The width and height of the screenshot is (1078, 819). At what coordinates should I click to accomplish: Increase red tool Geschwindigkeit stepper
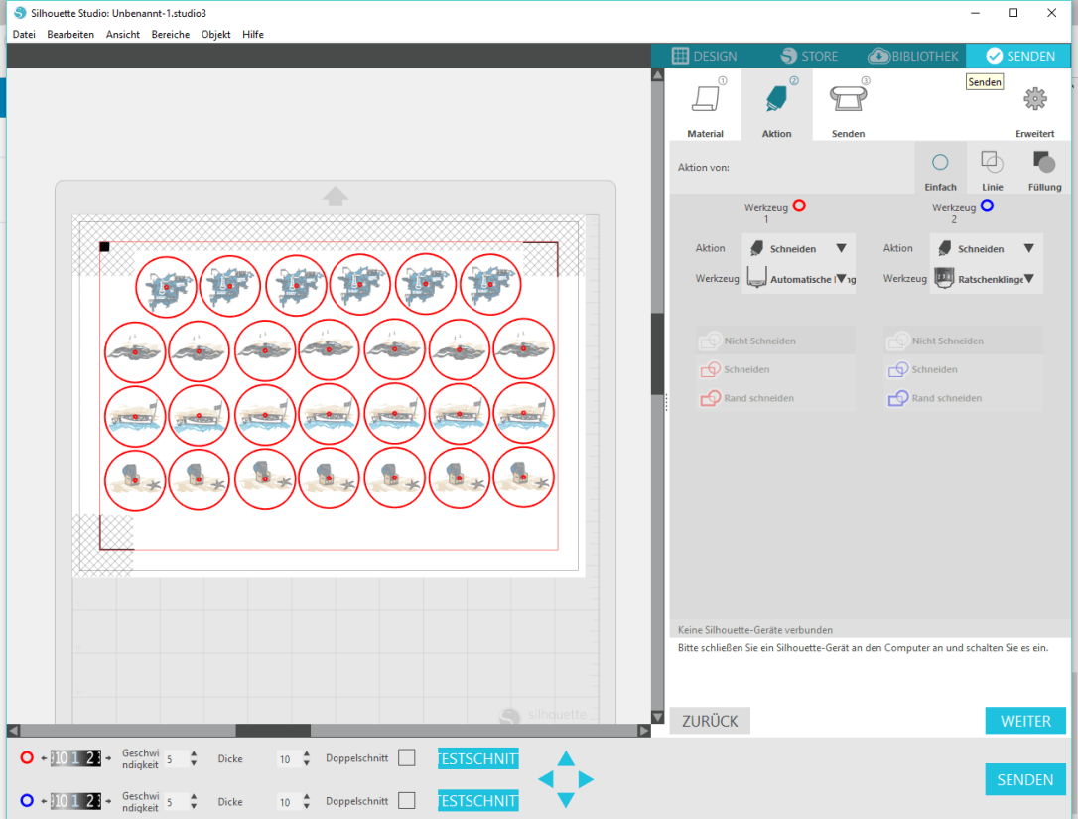click(194, 753)
